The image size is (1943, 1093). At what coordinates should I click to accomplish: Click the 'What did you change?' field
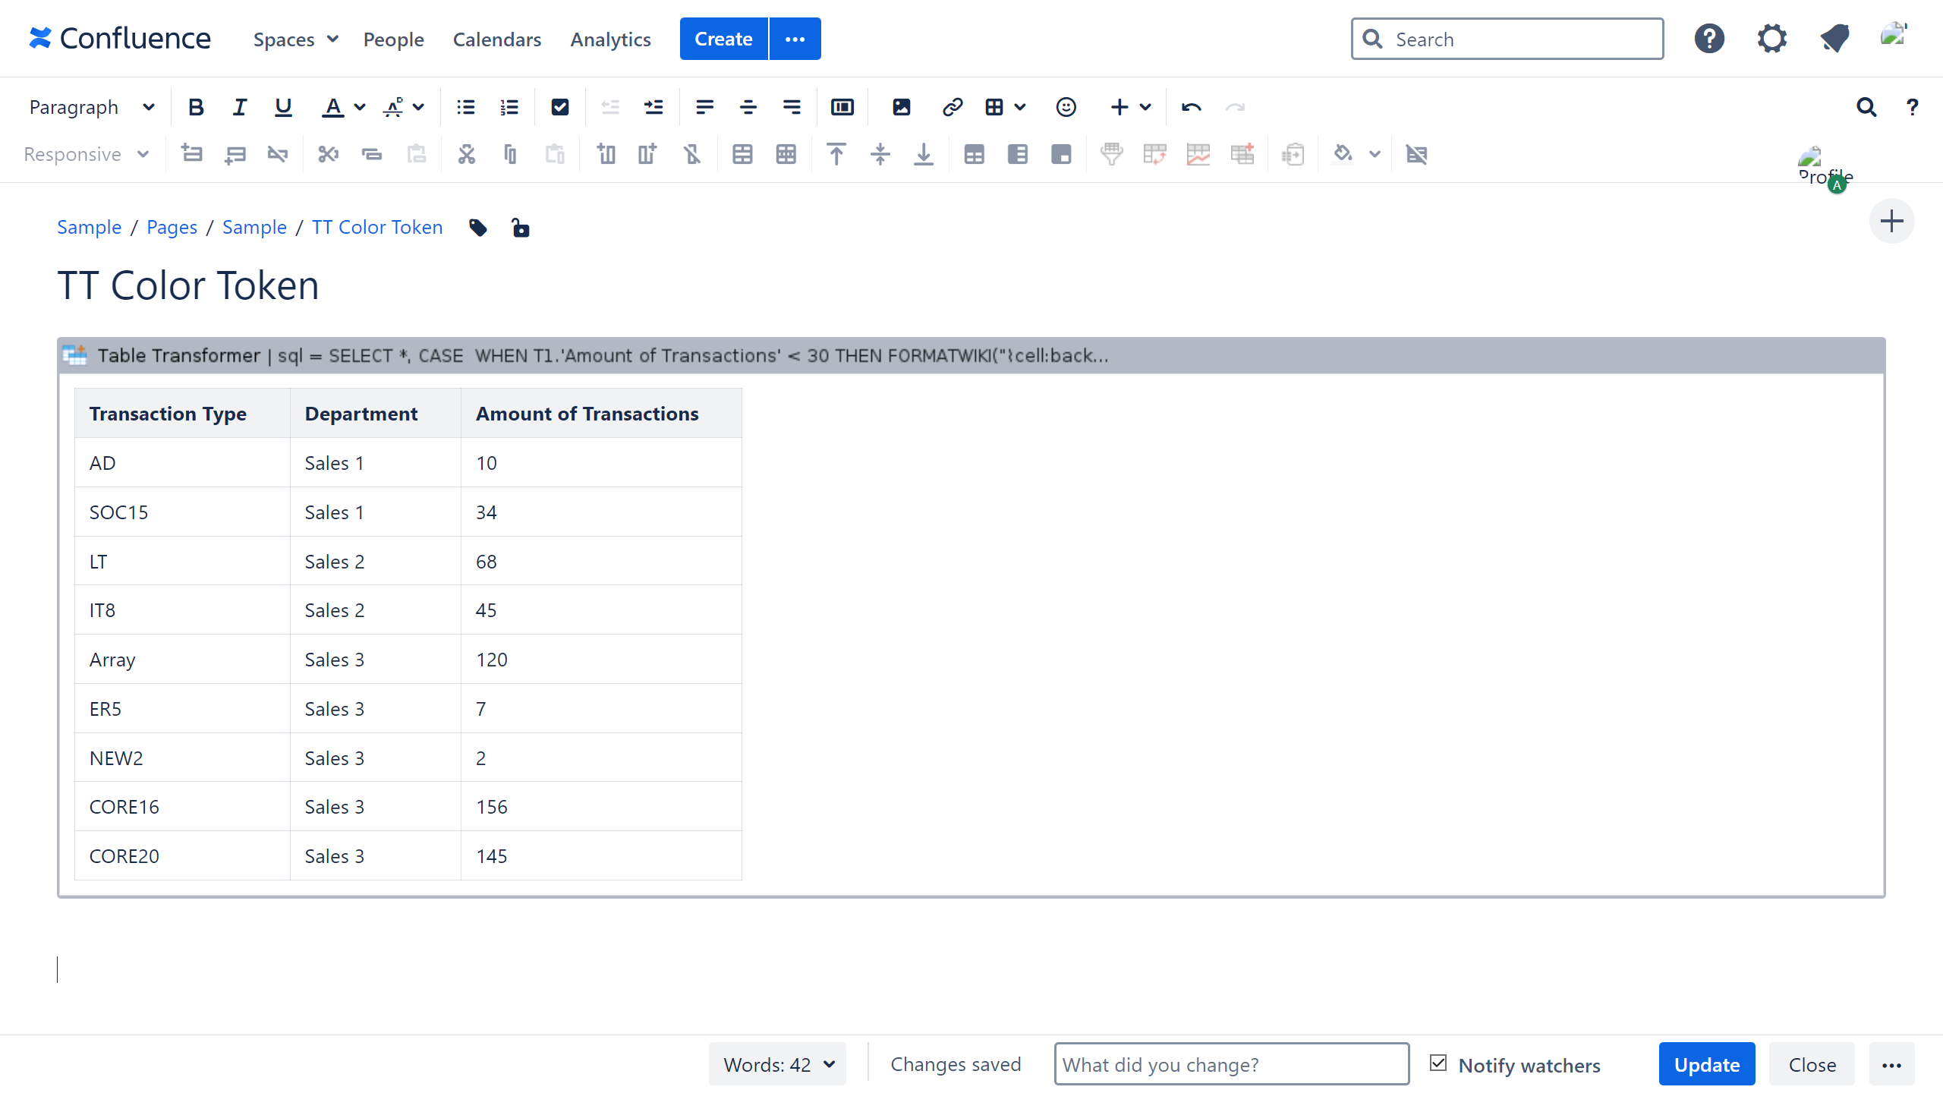point(1231,1064)
